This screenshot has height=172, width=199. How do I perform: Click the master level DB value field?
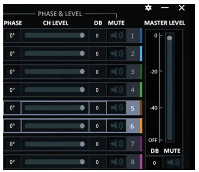[x=155, y=163]
